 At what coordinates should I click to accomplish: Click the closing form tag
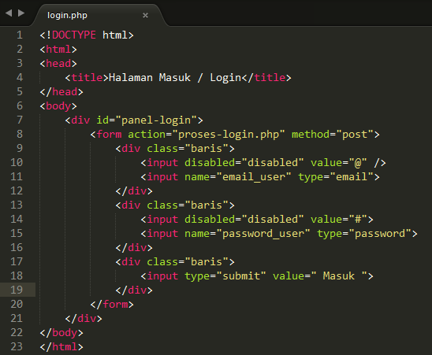(112, 305)
